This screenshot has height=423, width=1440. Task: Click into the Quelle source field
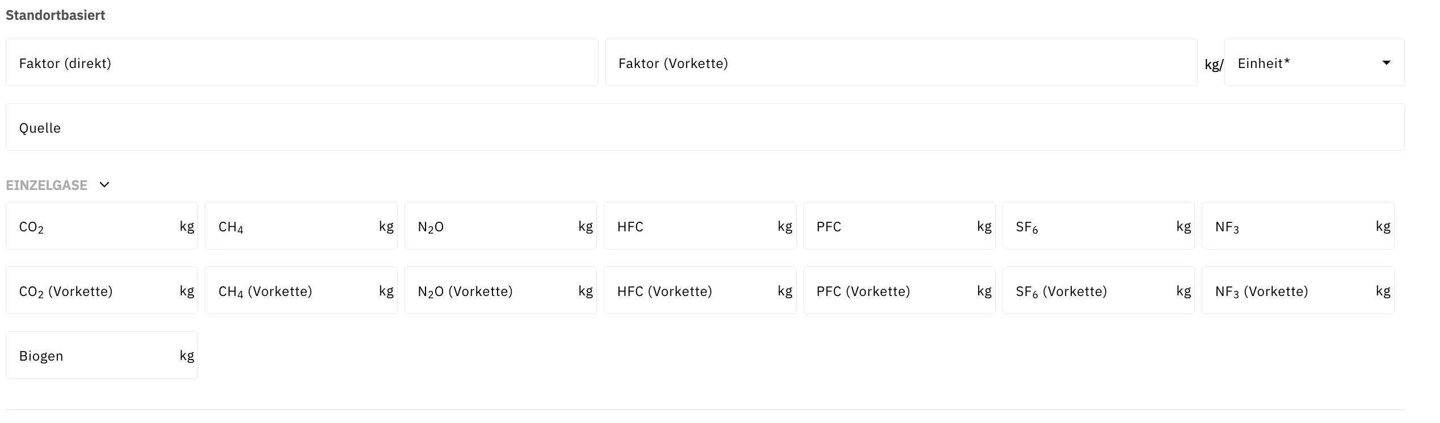pyautogui.click(x=705, y=128)
